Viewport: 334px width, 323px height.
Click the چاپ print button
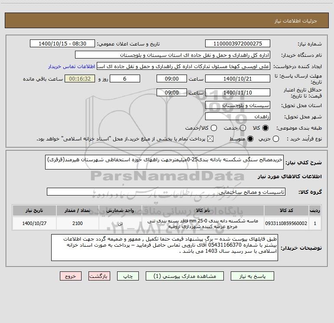tap(128, 276)
